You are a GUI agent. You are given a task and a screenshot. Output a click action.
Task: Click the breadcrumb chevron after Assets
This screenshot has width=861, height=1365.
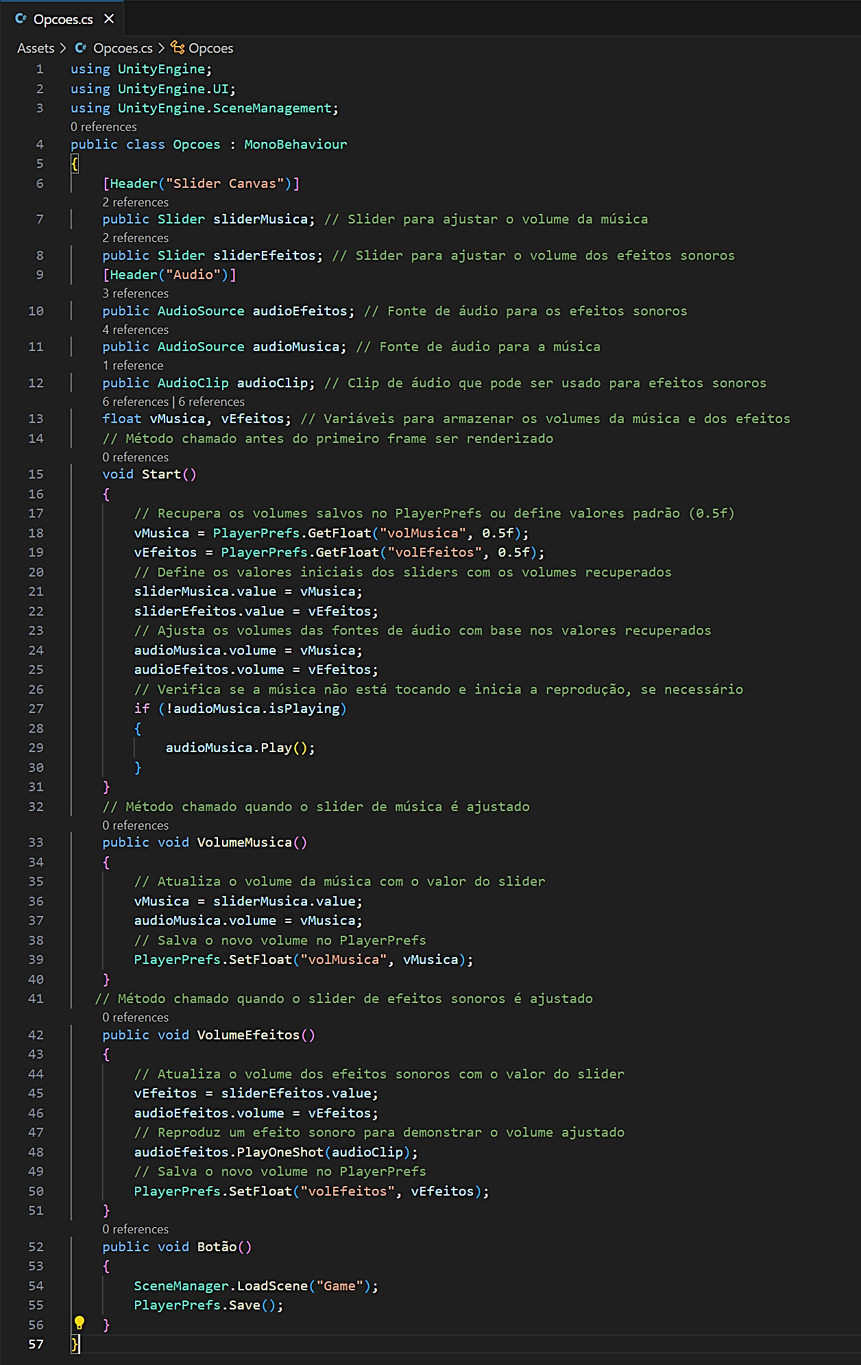(63, 48)
